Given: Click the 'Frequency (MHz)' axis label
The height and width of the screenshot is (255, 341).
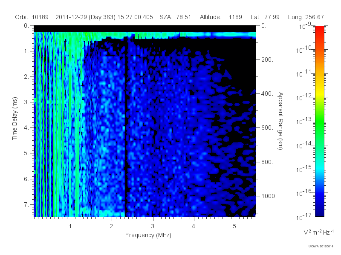Looking at the screenshot, I should [148, 235].
